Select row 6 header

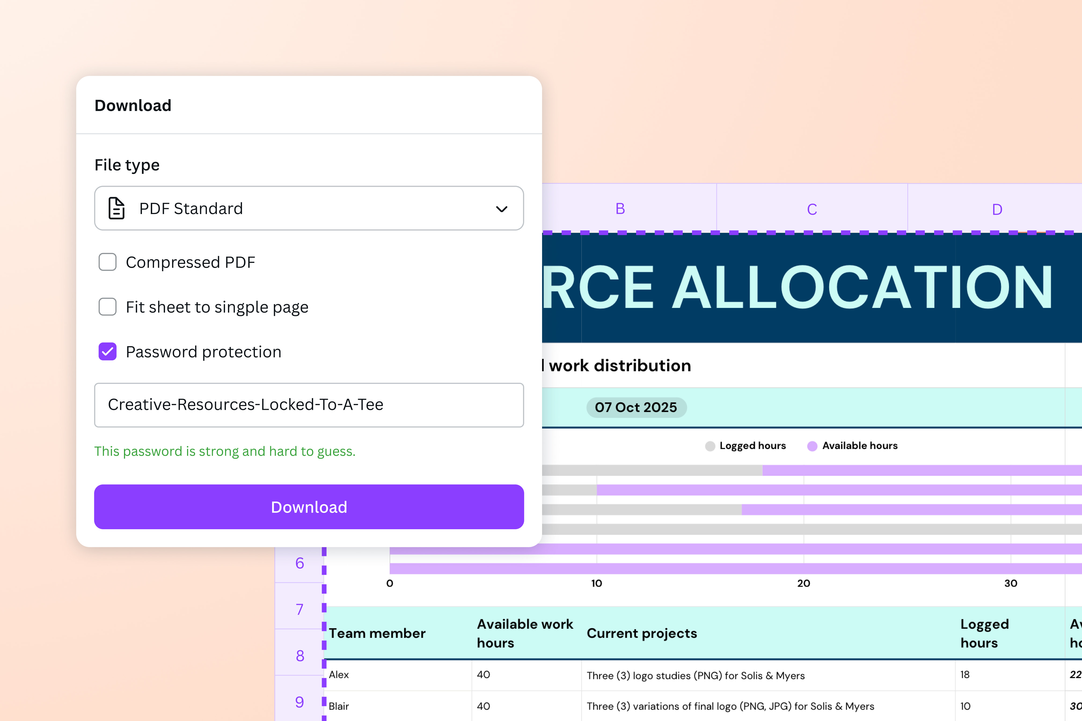299,563
